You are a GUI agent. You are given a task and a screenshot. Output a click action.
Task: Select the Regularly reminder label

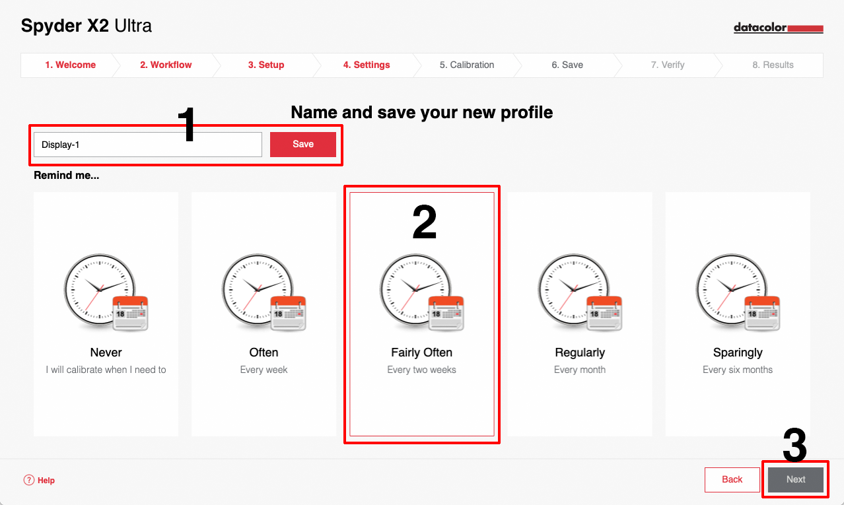tap(580, 353)
